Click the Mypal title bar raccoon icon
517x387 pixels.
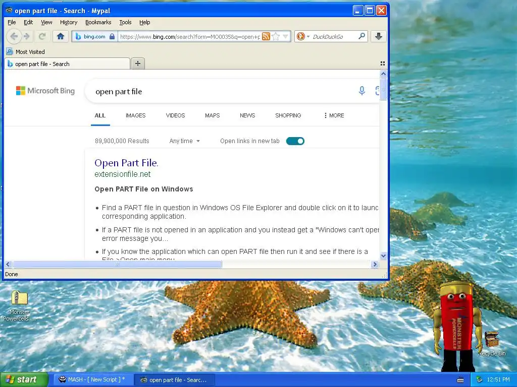(9, 11)
